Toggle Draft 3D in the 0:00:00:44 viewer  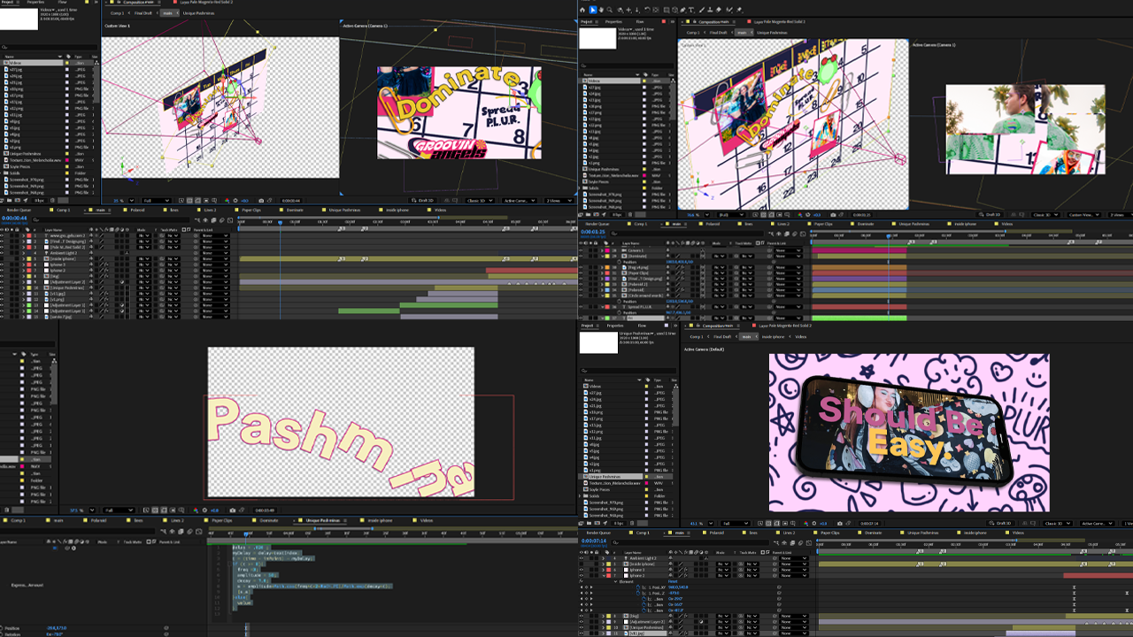[424, 201]
